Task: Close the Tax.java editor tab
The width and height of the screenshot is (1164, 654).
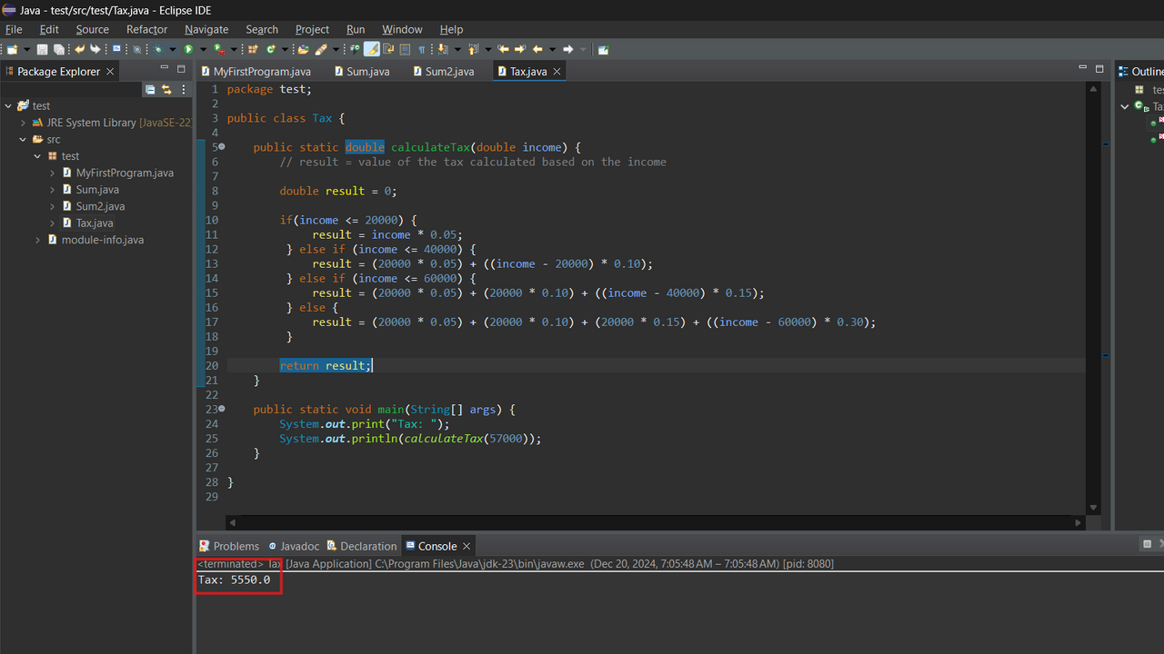Action: point(557,71)
